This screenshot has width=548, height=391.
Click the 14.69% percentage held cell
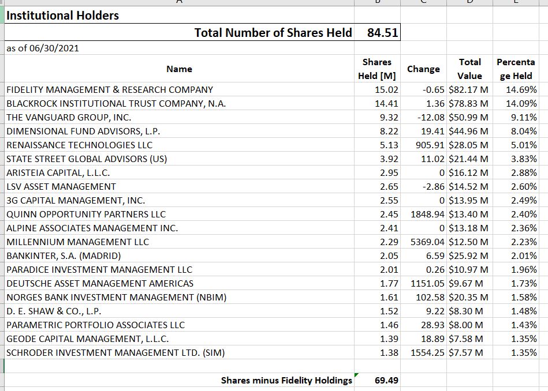tap(516, 89)
